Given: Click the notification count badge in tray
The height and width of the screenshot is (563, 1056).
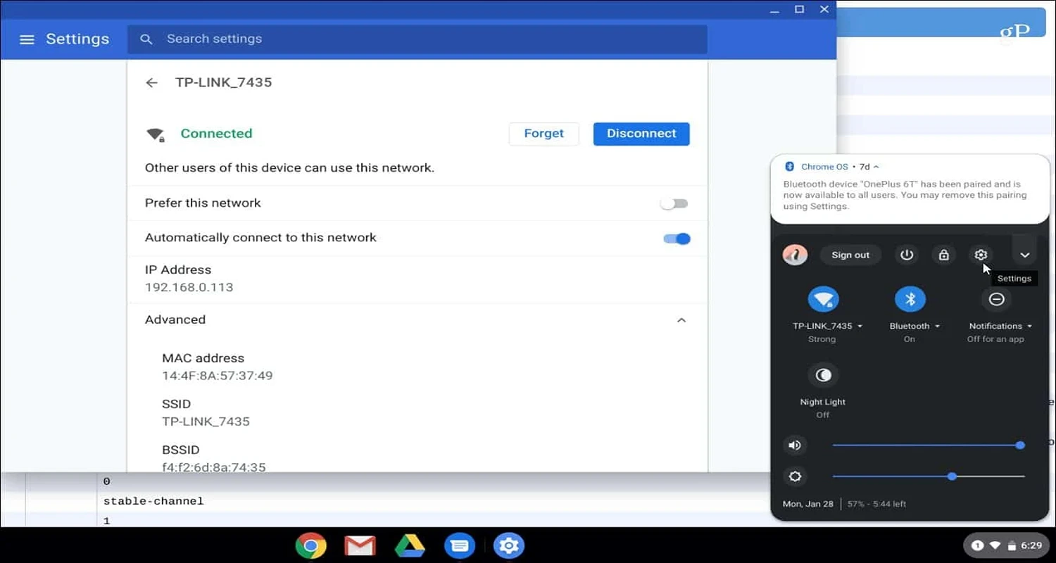Looking at the screenshot, I should pyautogui.click(x=977, y=545).
